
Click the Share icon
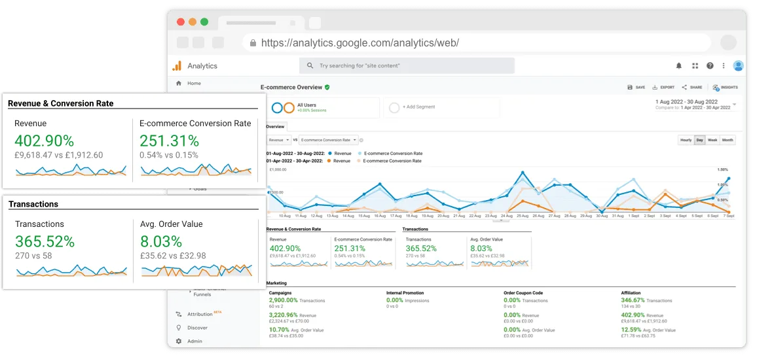684,87
